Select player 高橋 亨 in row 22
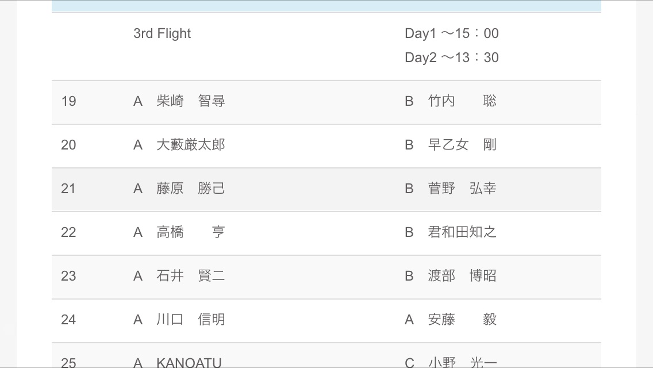Viewport: 653px width, 368px height. [190, 232]
